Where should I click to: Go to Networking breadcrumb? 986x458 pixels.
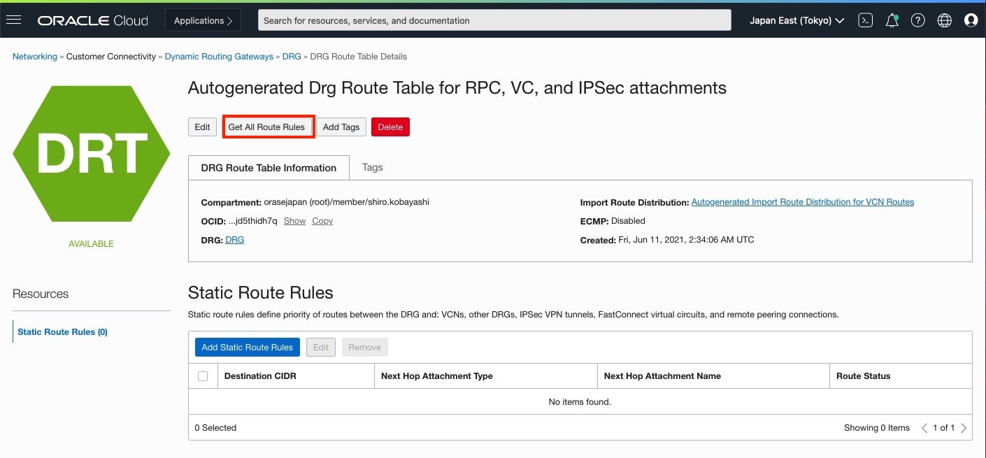pos(35,57)
